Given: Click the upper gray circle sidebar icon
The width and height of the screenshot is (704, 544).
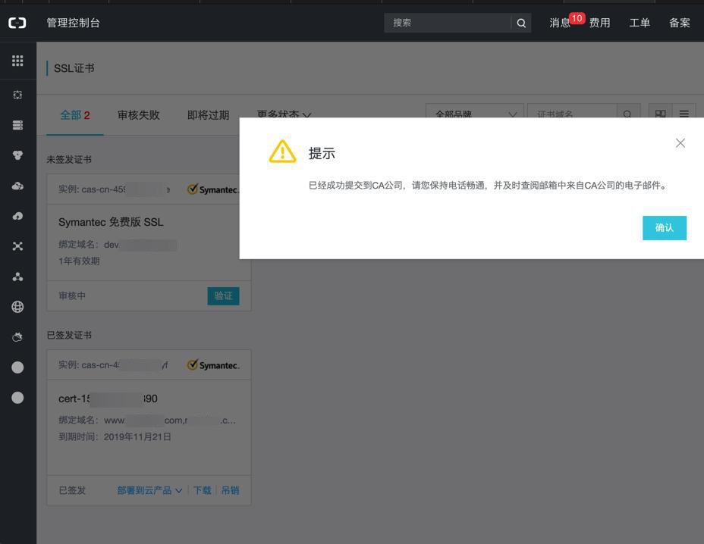Looking at the screenshot, I should click(x=17, y=367).
